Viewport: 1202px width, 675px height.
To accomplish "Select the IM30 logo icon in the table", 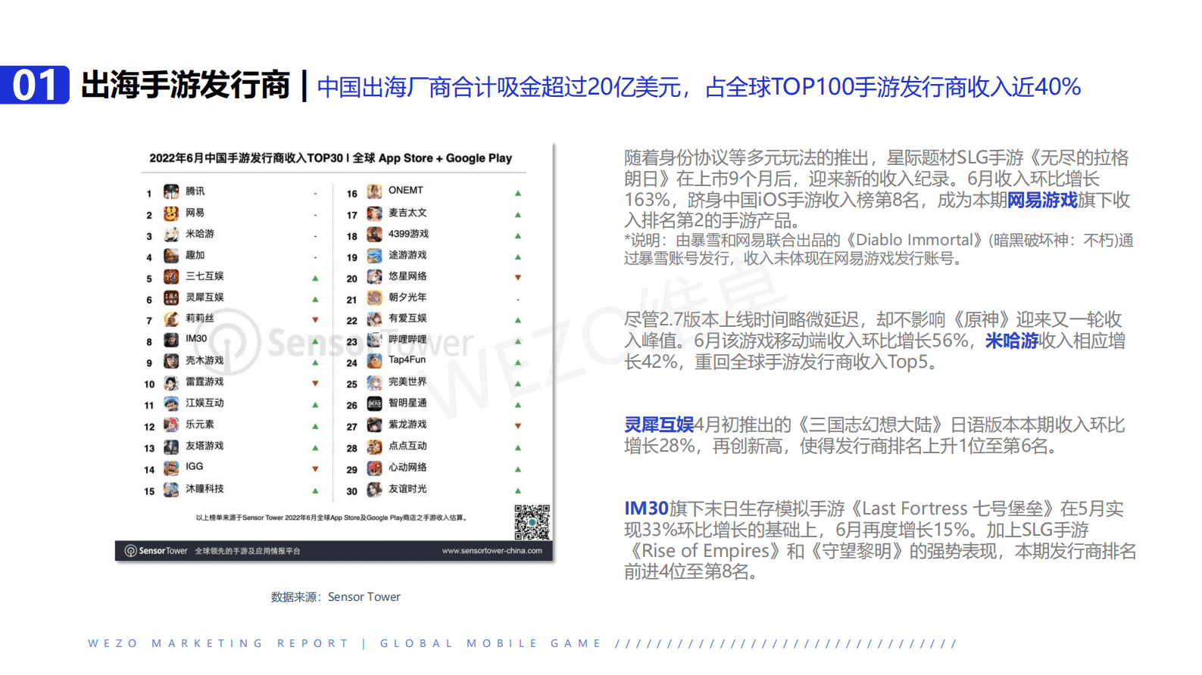I will [172, 340].
